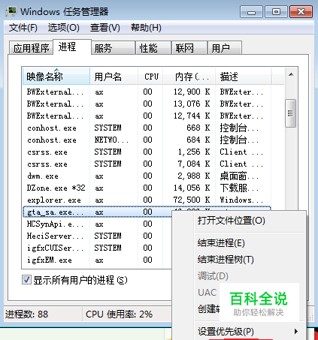The width and height of the screenshot is (318, 340).
Task: Select the igfxEM.exe process row
Action: coord(98,260)
